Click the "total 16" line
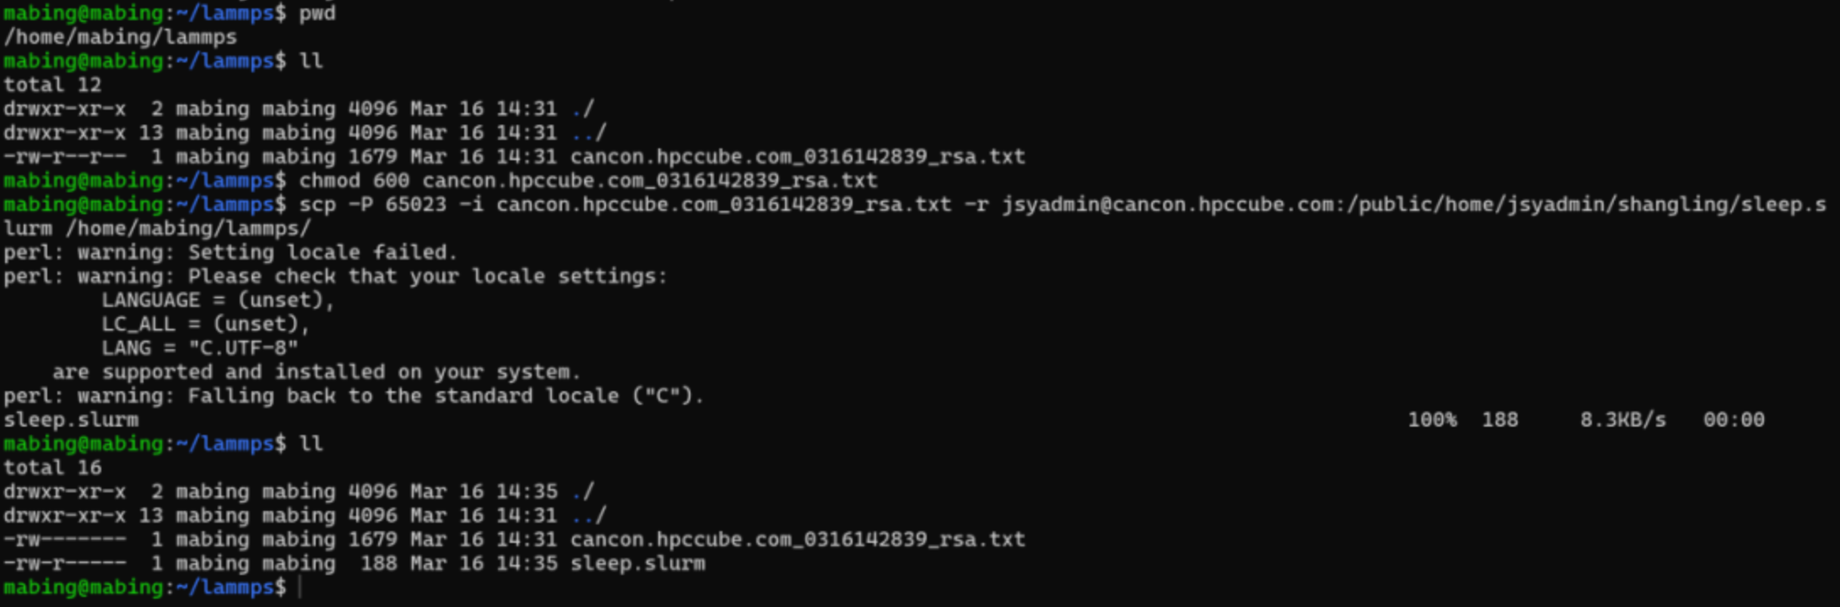This screenshot has height=607, width=1840. click(52, 468)
